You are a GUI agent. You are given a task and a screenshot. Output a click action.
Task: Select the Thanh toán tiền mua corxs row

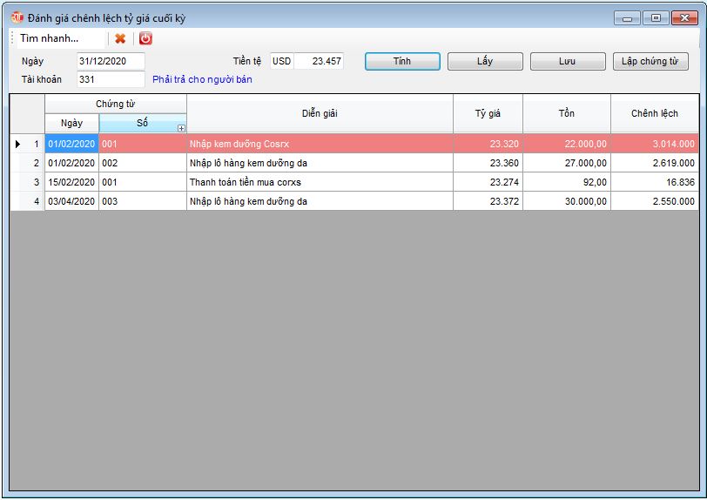319,182
